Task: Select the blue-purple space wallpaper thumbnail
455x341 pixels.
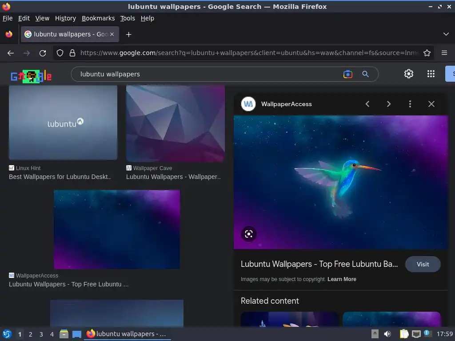Action: (x=117, y=230)
